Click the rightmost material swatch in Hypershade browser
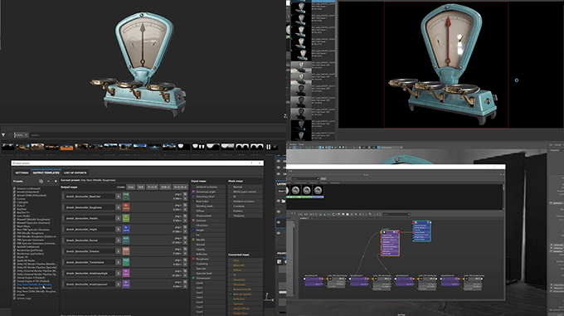 pyautogui.click(x=318, y=191)
